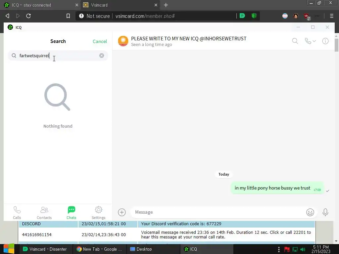The height and width of the screenshot is (254, 339).
Task: Select the sent message about pony horse
Action: [x=277, y=188]
